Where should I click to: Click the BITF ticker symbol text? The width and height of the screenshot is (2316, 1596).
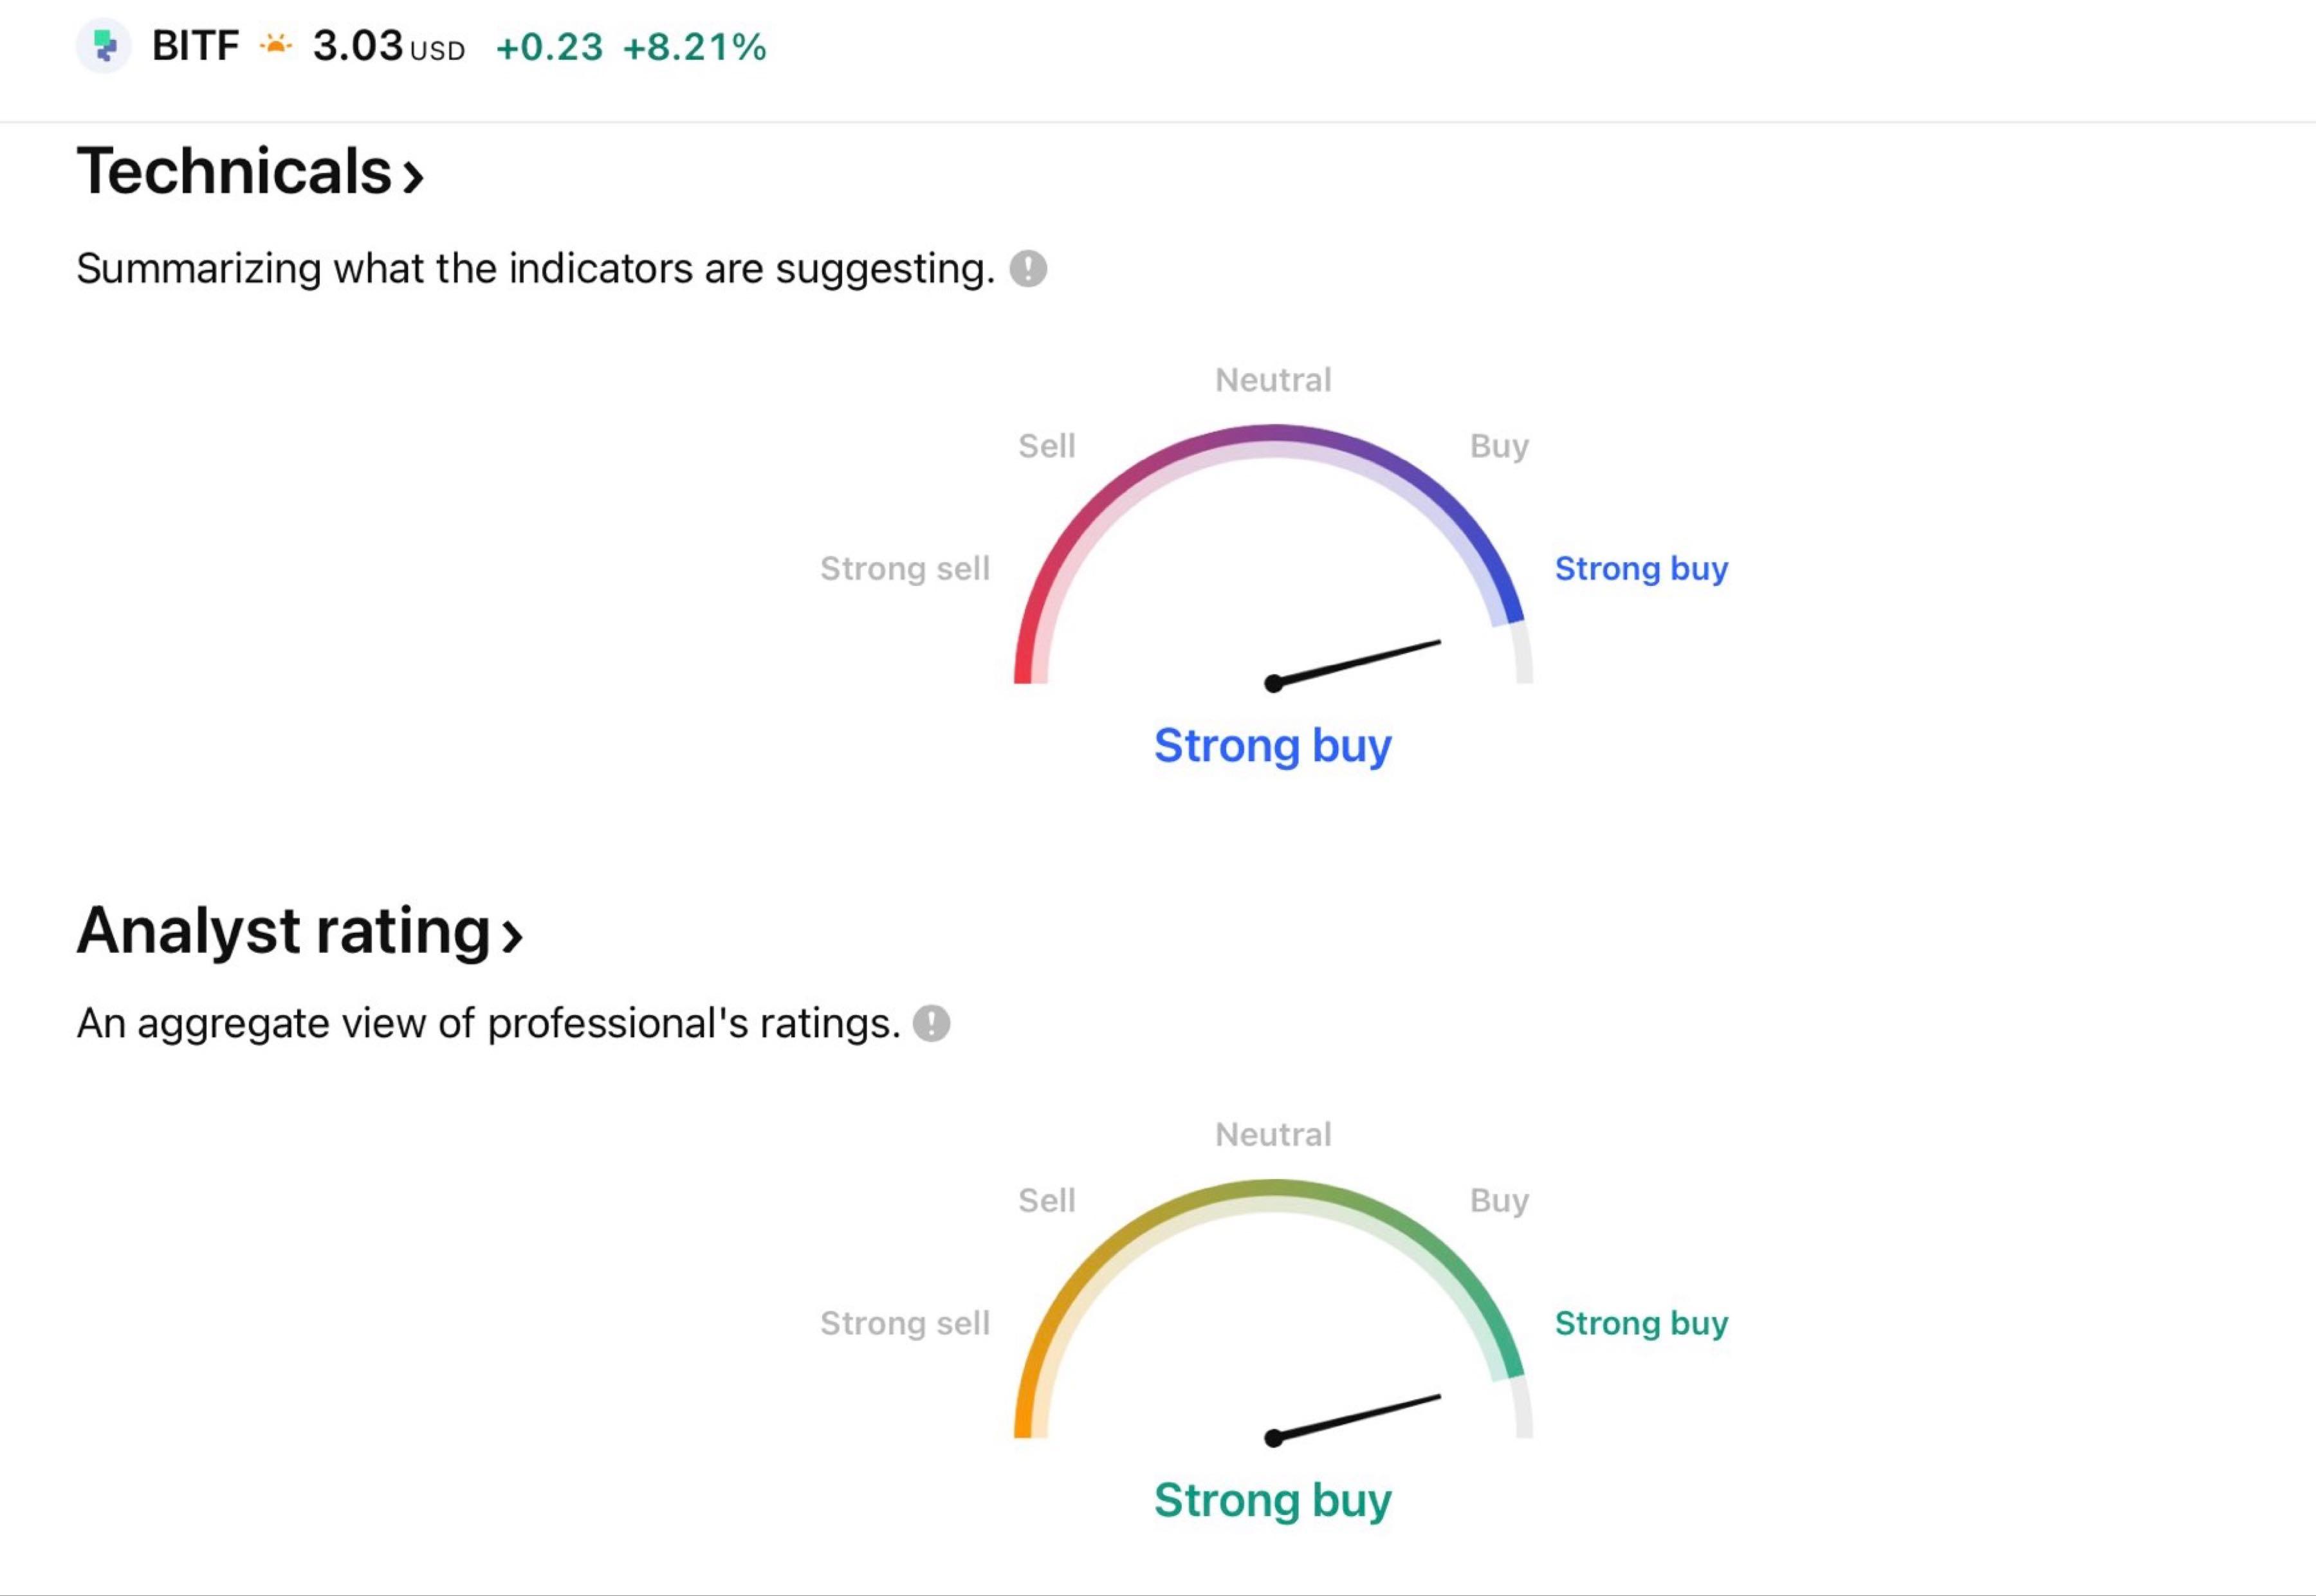[195, 46]
